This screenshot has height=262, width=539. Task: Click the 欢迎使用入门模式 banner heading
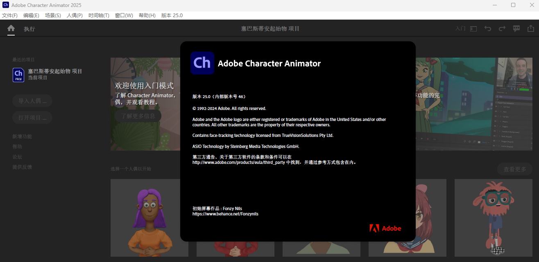point(144,86)
